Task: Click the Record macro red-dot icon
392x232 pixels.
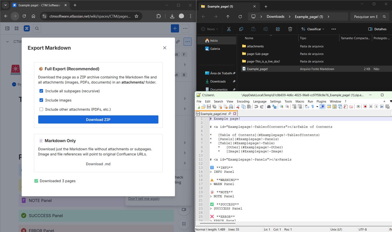Action: pos(365,107)
